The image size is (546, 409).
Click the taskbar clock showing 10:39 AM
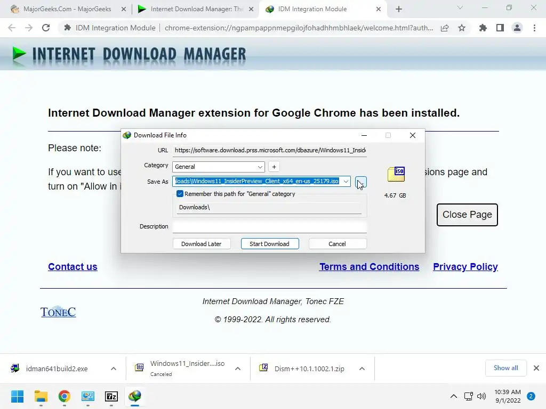point(508,396)
